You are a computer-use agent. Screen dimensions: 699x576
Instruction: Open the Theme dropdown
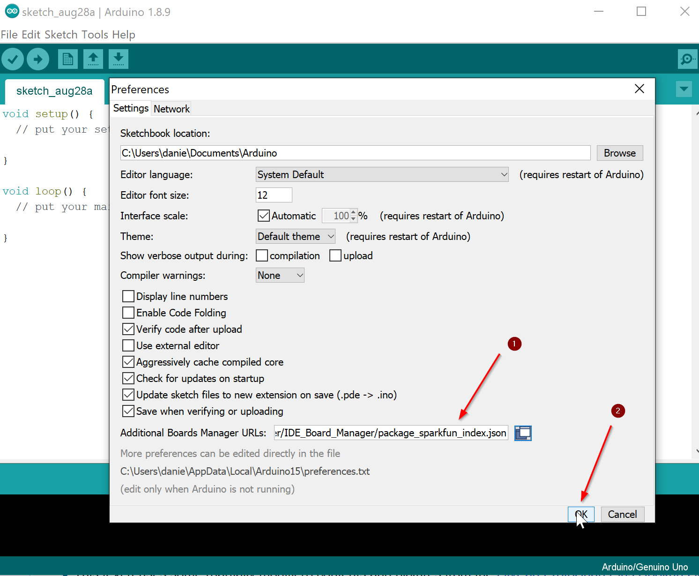[x=296, y=236]
